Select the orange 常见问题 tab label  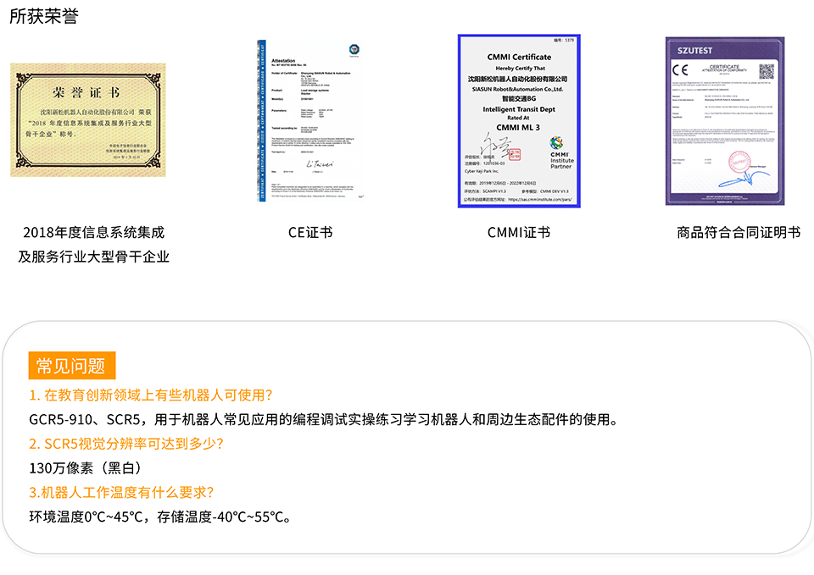click(71, 366)
